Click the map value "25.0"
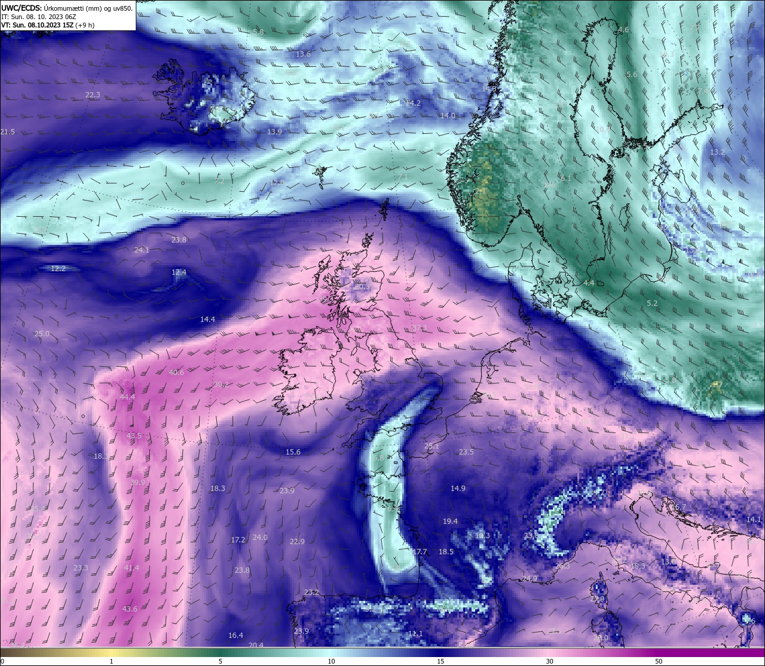Screen dimensions: 765x666 pyautogui.click(x=42, y=334)
